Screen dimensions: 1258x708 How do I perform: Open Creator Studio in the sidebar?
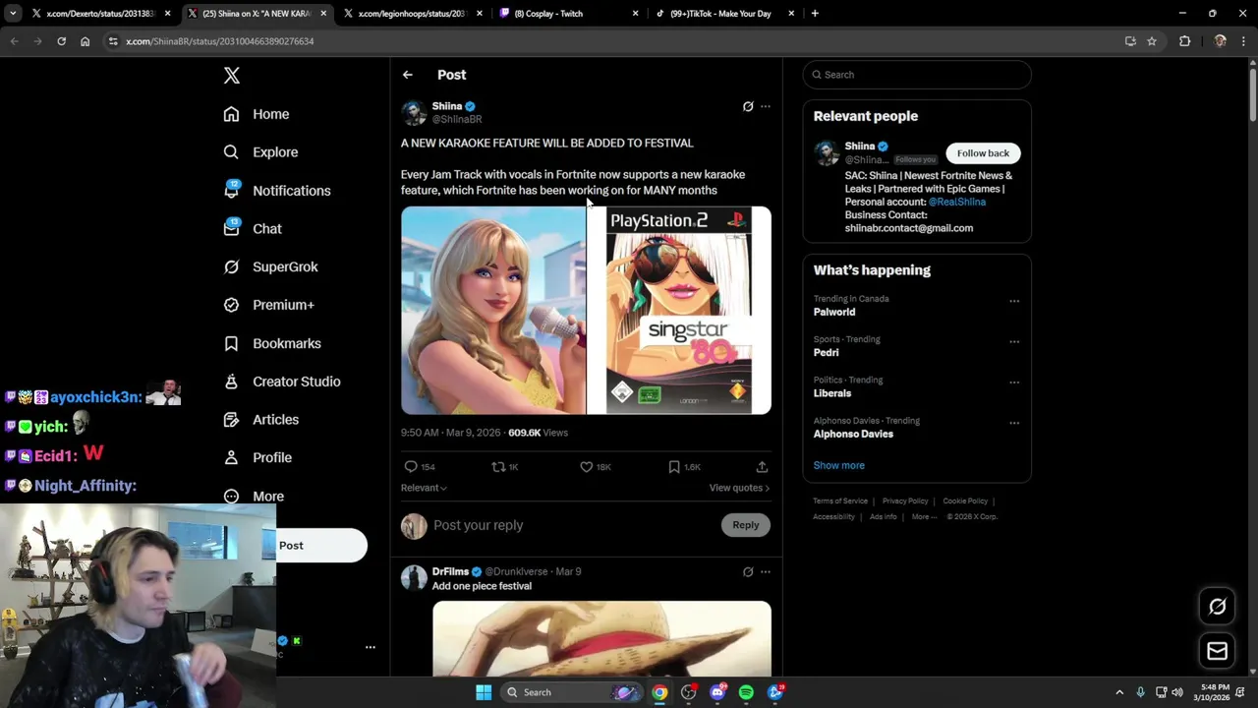pyautogui.click(x=282, y=382)
